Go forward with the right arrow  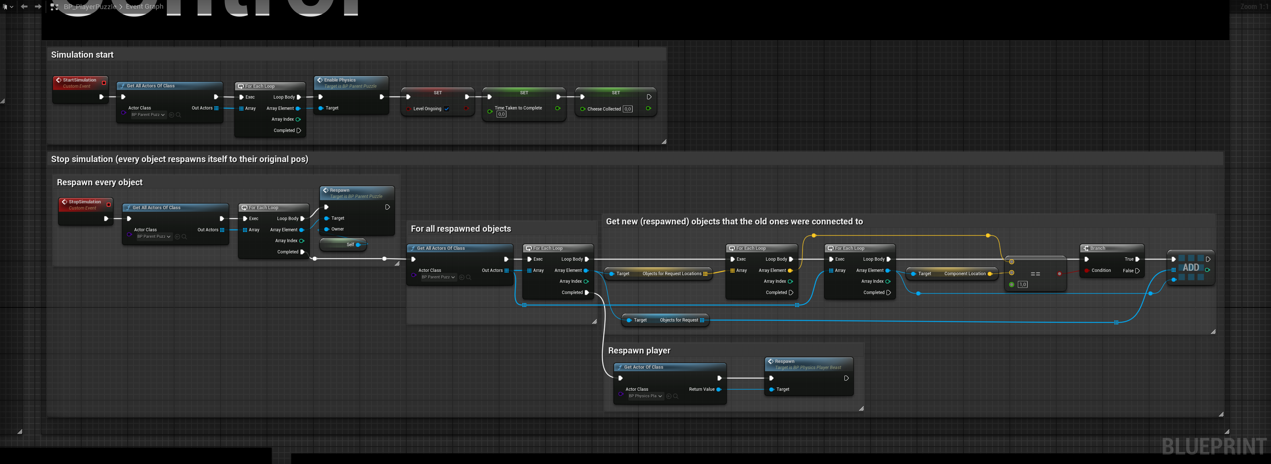click(38, 7)
